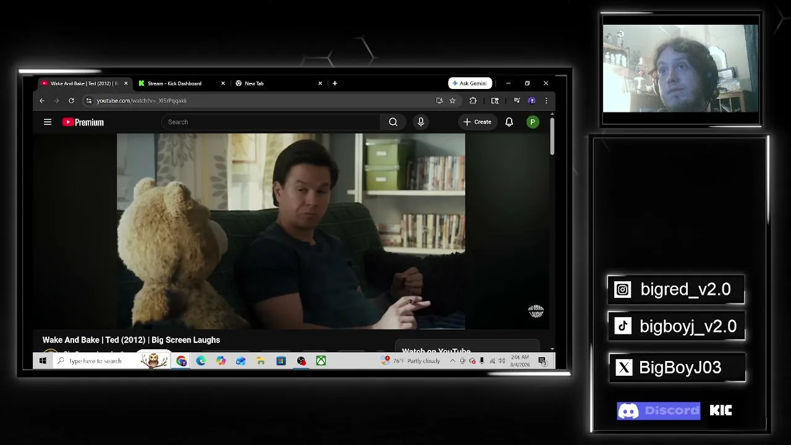This screenshot has height=445, width=791.
Task: Open Copilot from the taskbar
Action: click(x=221, y=361)
